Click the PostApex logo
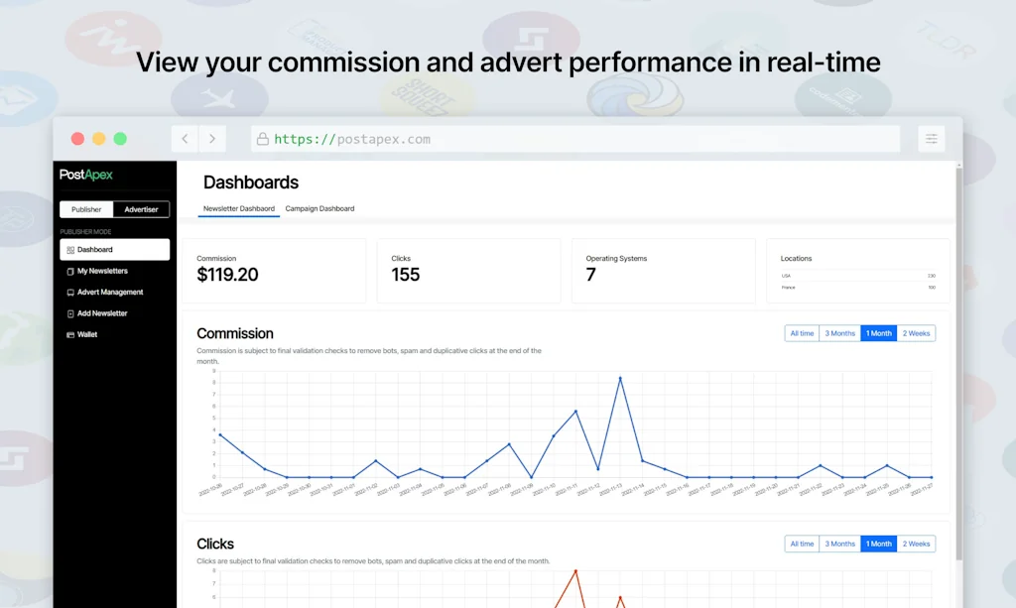1016x608 pixels. pos(86,175)
